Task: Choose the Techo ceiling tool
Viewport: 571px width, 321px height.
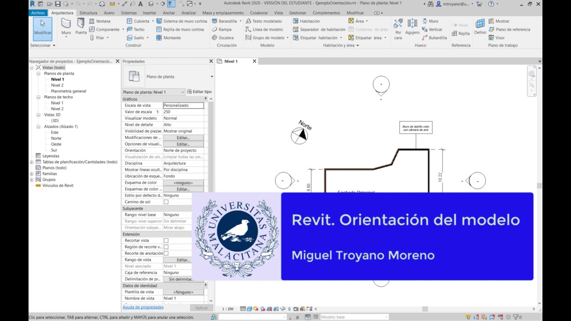Action: coord(135,29)
